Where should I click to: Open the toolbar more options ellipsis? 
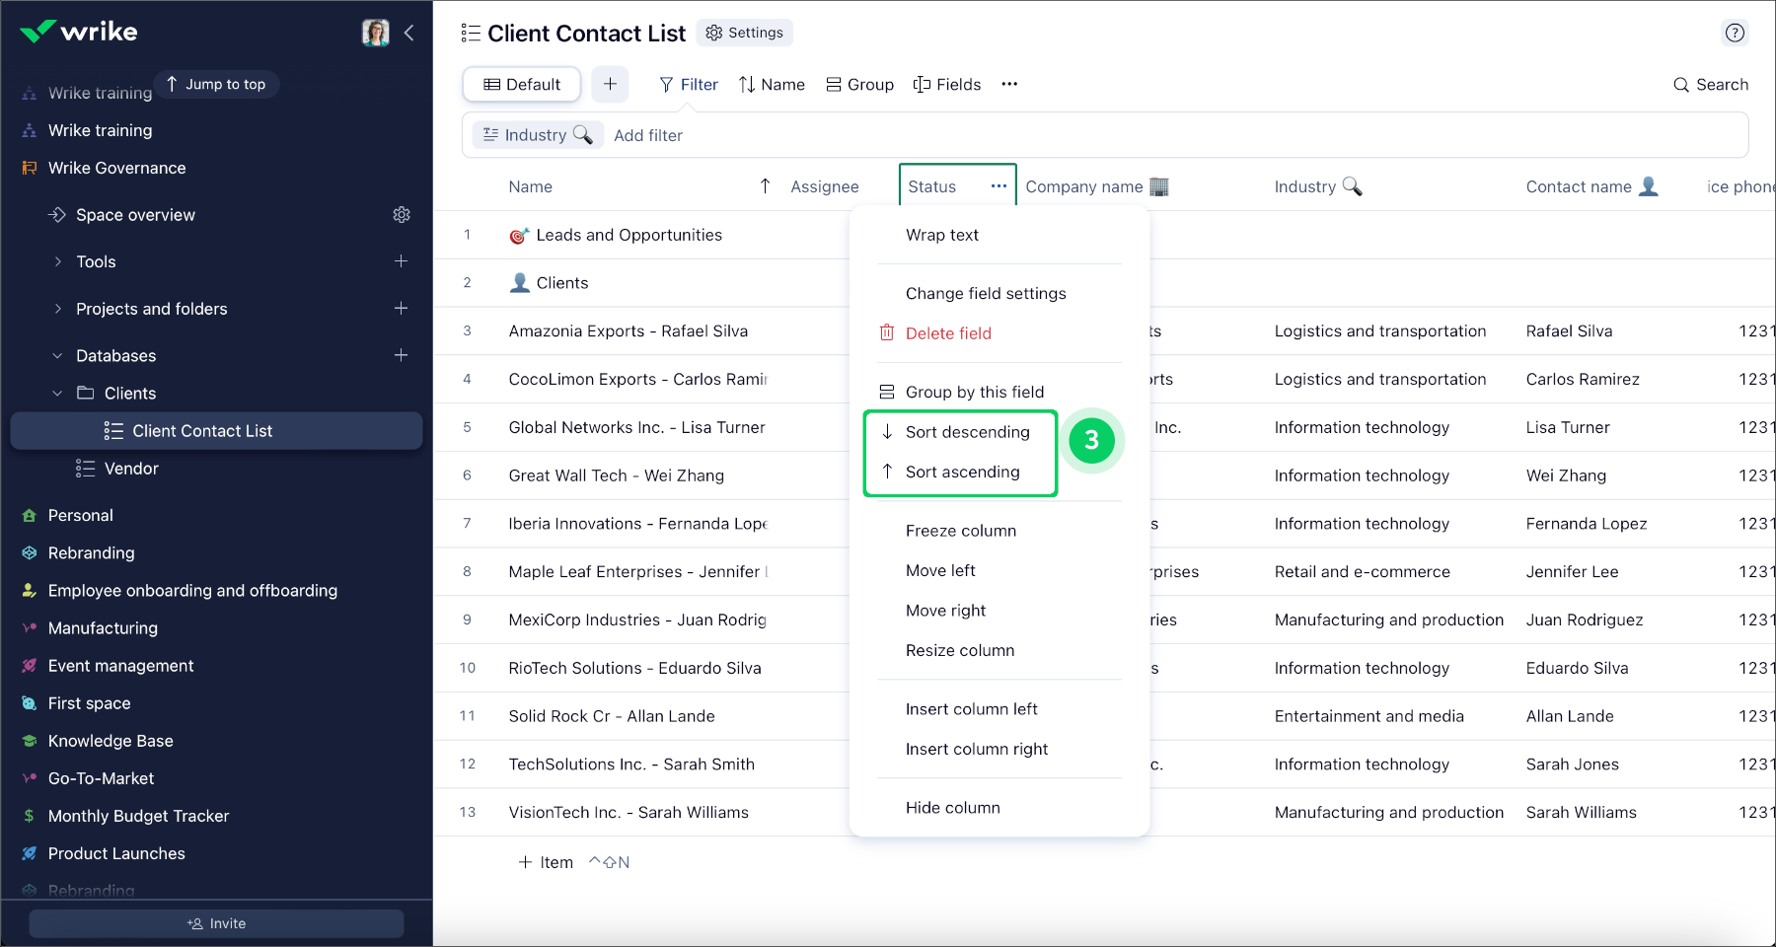(x=1009, y=85)
